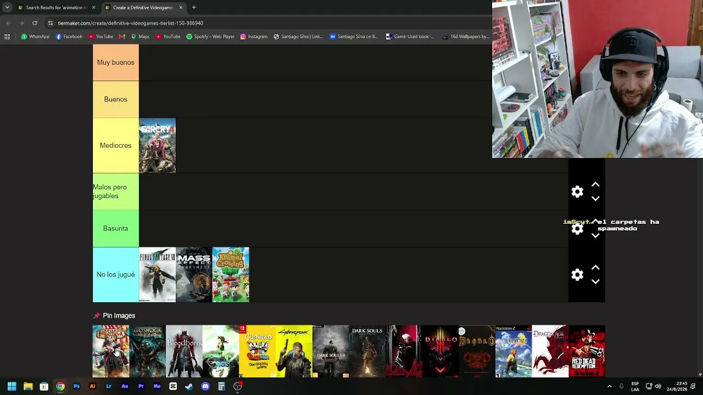Open the YouTube bookmark beside Spotify
Screen dimensions: 703x395
pos(168,37)
